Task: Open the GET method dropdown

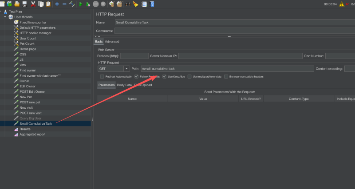Action: tap(126, 69)
